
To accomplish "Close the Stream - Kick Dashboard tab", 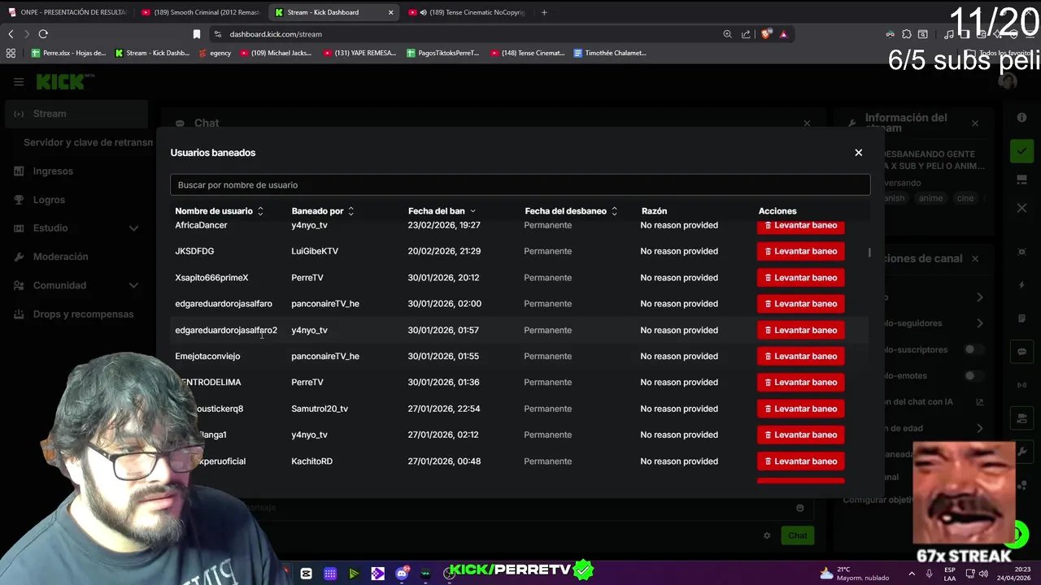I will [390, 12].
